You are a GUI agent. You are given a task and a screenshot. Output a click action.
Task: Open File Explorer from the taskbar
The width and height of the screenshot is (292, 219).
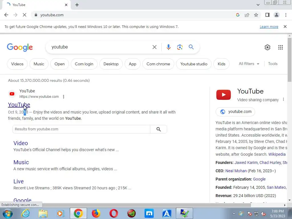pos(43,213)
